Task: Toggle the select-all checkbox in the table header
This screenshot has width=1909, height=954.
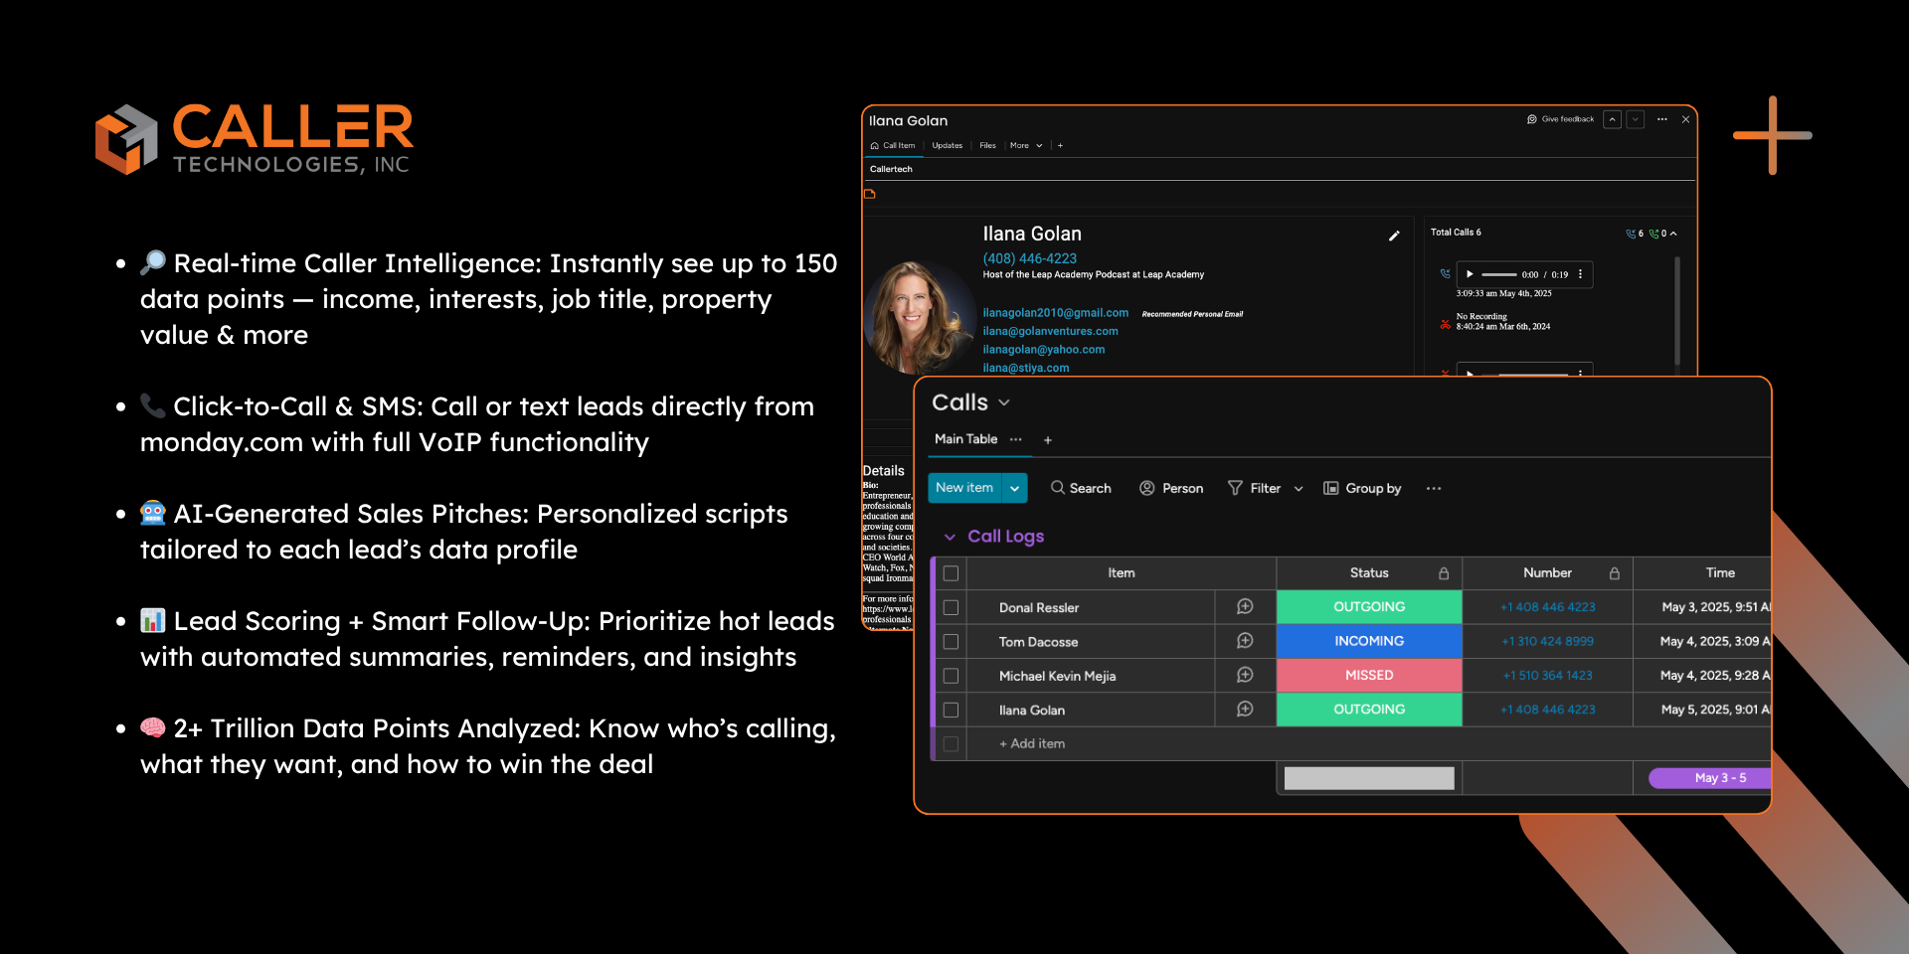Action: pyautogui.click(x=951, y=573)
